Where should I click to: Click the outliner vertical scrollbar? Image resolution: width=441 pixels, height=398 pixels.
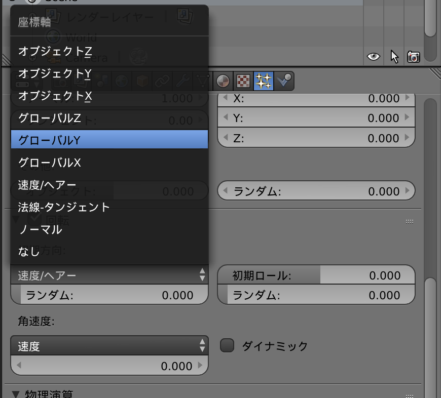click(430, 18)
